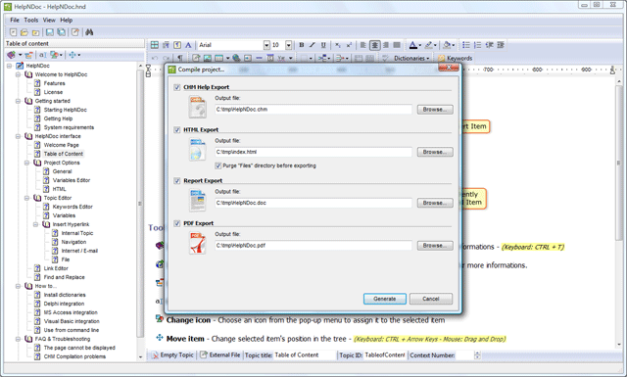
Task: Select the External File tab
Action: [220, 355]
